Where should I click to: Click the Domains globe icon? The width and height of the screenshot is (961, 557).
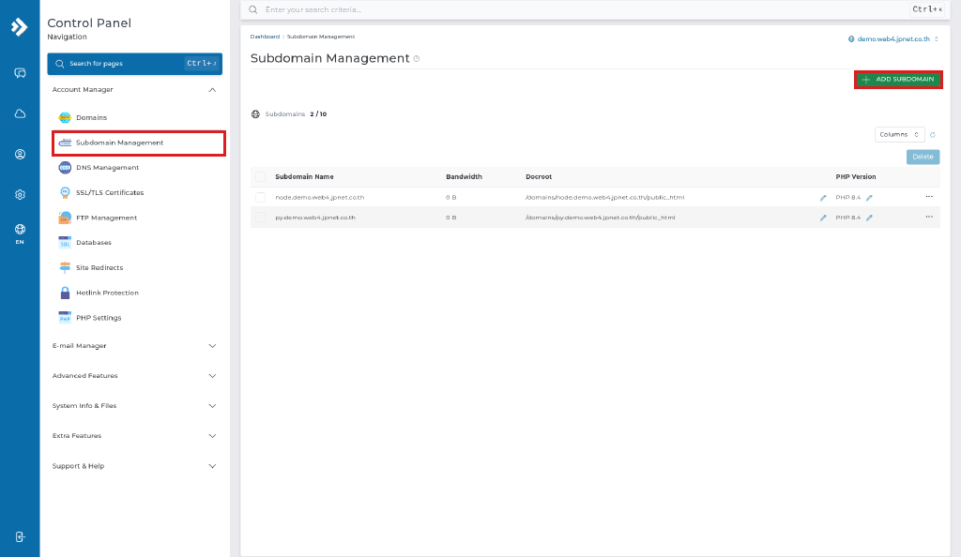tap(65, 117)
